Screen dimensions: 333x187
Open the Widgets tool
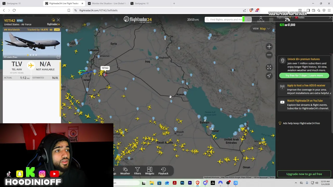[x=150, y=171]
